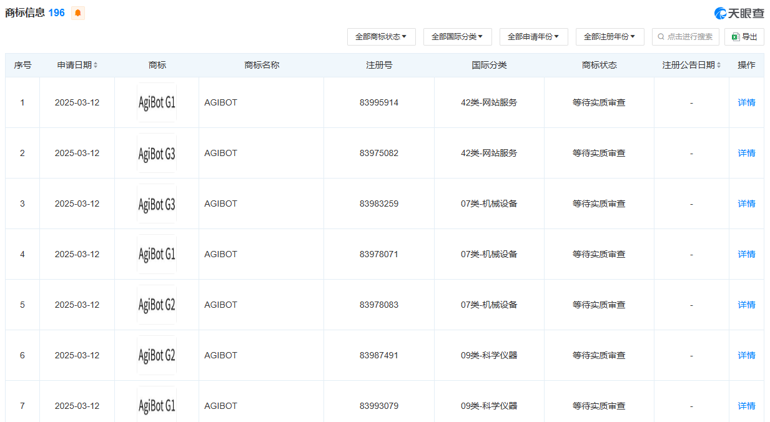
Task: Click AgiBot G1 trademark image in row 7
Action: click(157, 404)
